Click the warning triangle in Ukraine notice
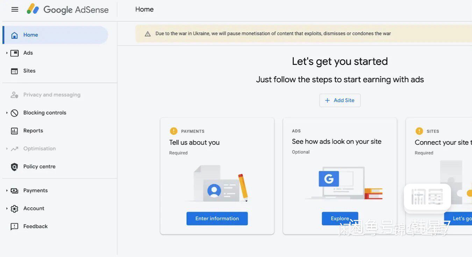The width and height of the screenshot is (472, 257). 148,34
